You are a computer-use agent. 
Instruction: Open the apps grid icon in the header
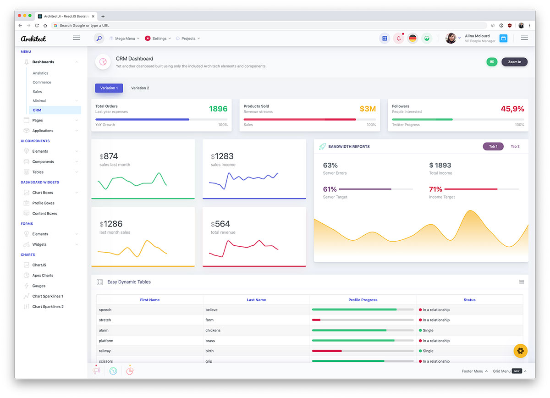click(x=384, y=38)
